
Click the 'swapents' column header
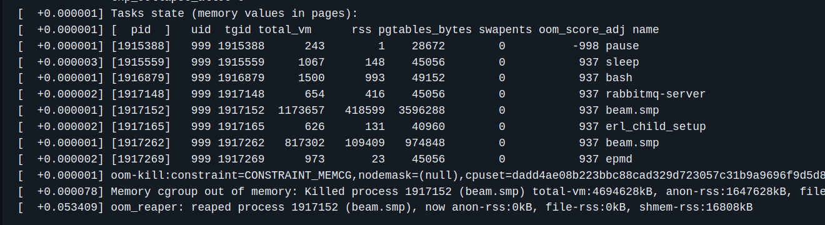[506, 29]
